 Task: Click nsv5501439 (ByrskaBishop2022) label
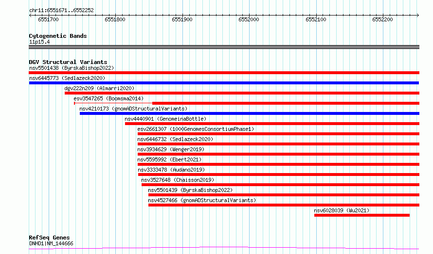(190, 190)
